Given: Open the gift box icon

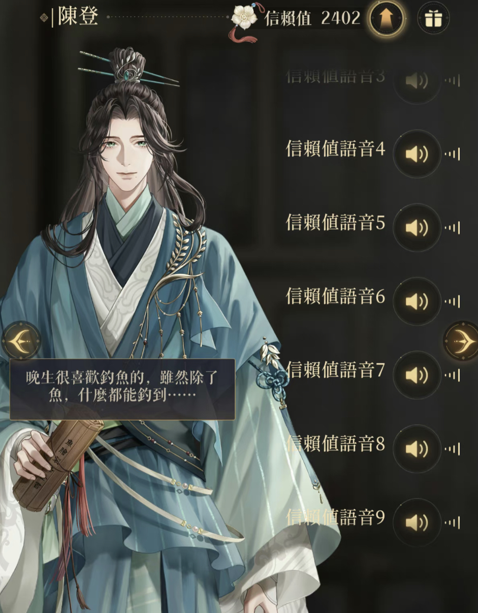Looking at the screenshot, I should (x=433, y=19).
